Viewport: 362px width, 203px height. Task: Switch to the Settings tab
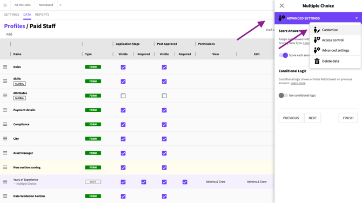tap(11, 14)
